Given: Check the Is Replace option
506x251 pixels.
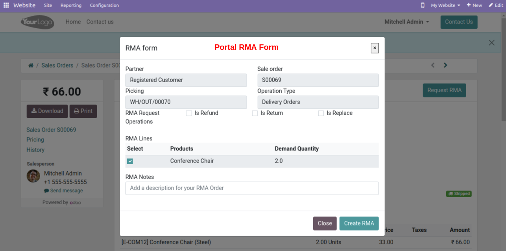Looking at the screenshot, I should coord(321,113).
